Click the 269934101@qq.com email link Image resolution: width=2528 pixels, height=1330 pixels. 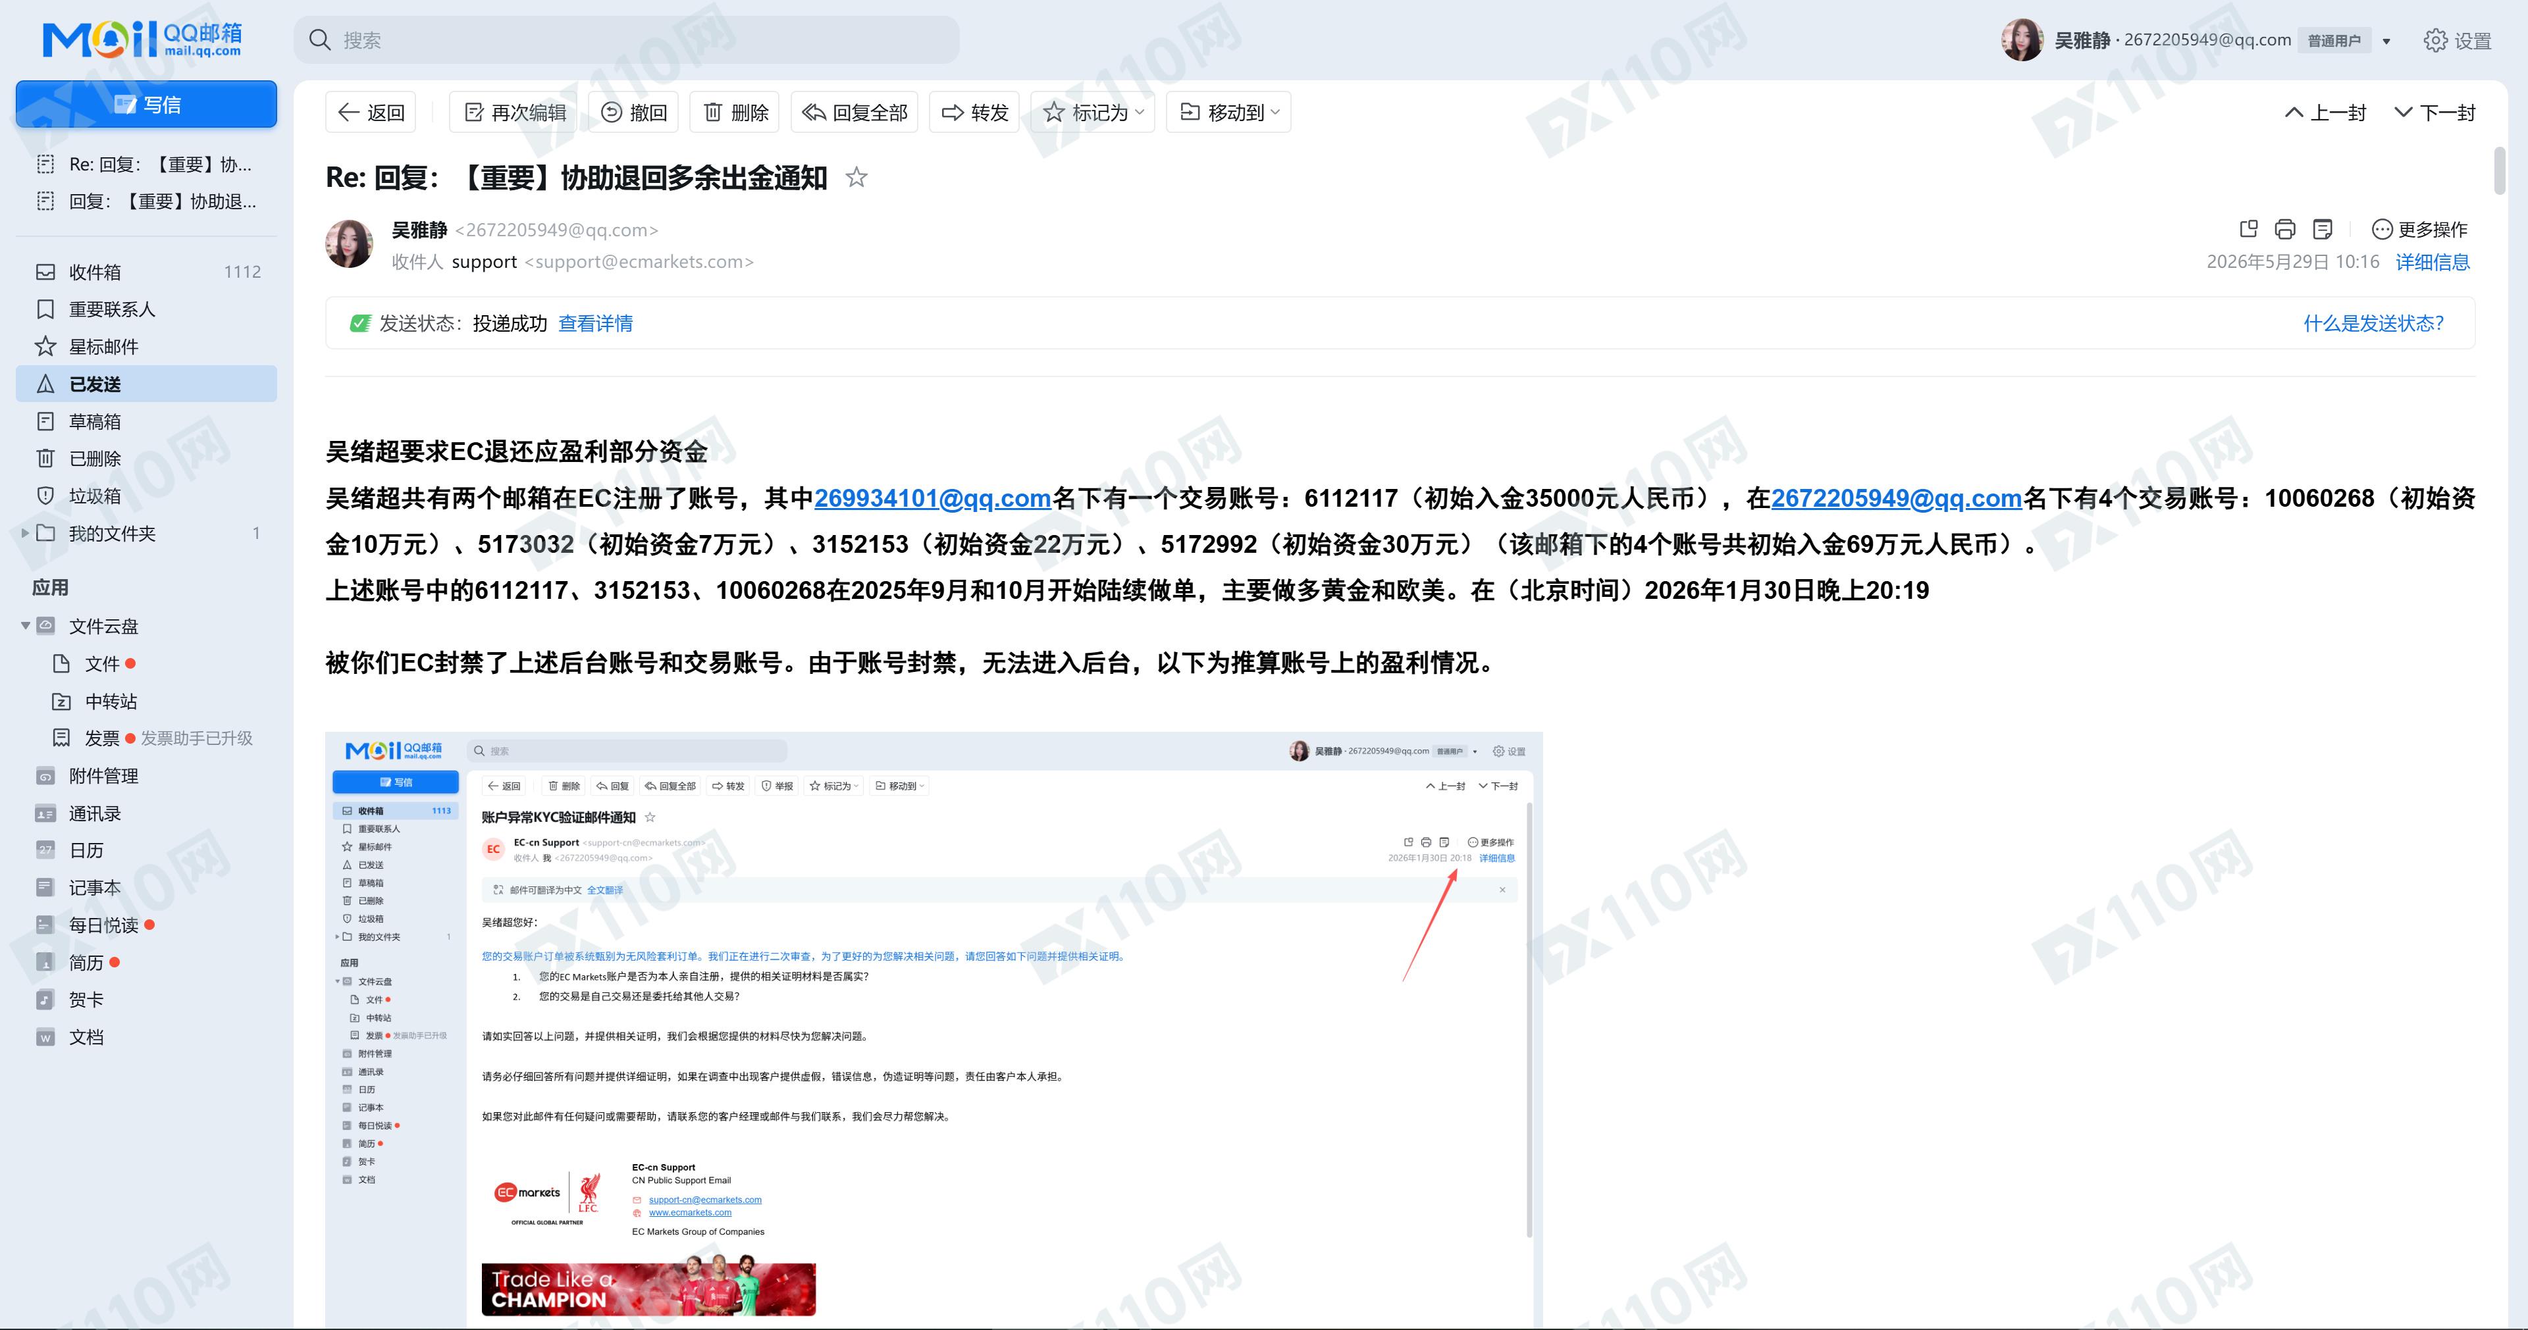[934, 498]
